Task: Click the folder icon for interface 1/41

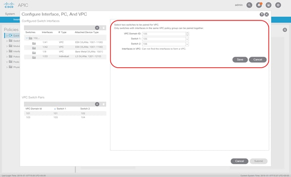Action: click(x=34, y=43)
